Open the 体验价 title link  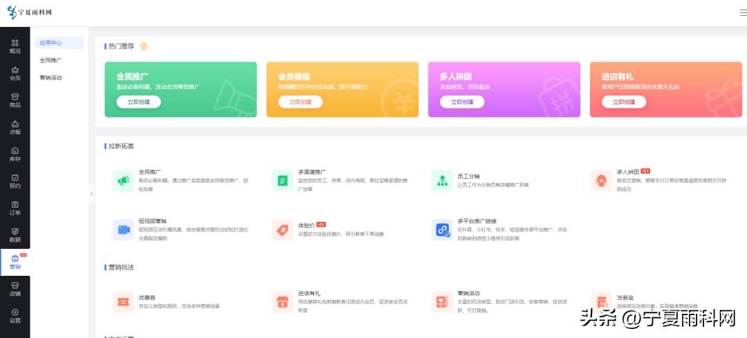tap(306, 225)
